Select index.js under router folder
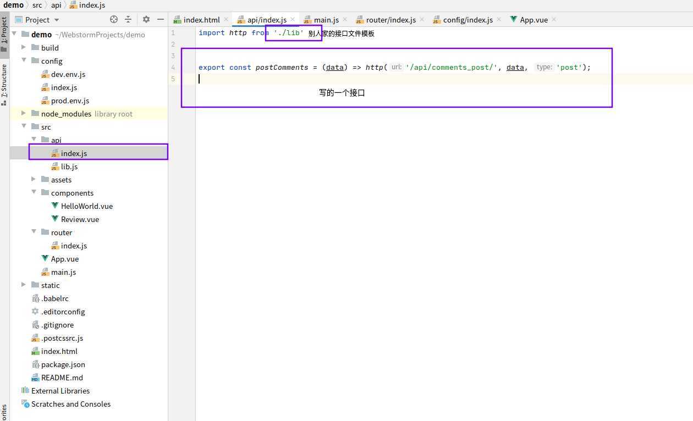This screenshot has width=693, height=421. (x=74, y=246)
